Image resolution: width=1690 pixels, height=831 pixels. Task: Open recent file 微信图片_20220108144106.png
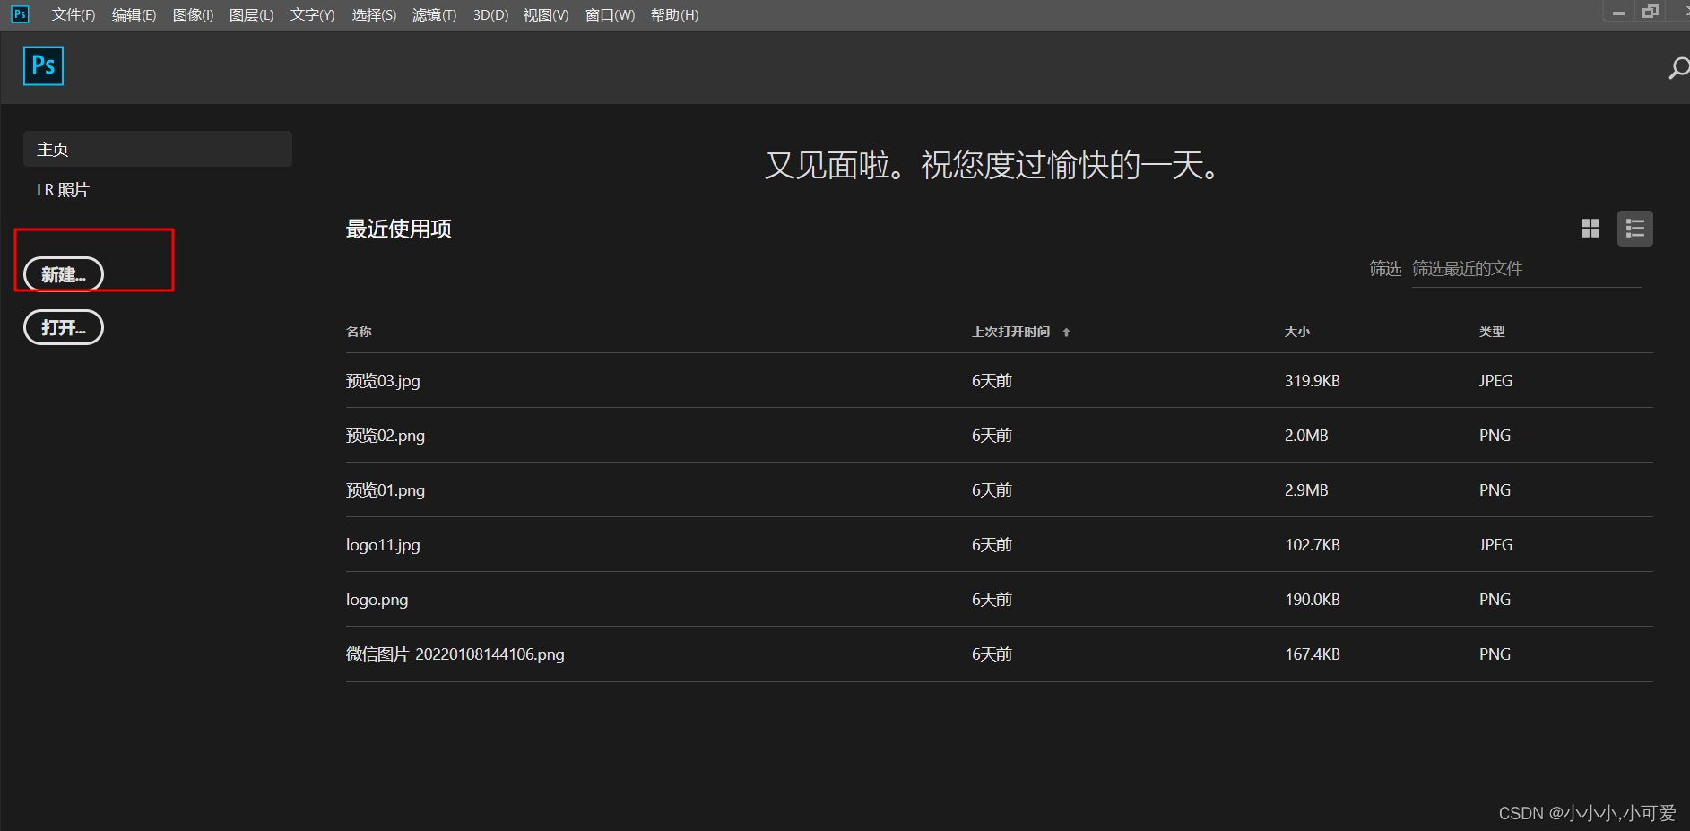[x=455, y=654]
